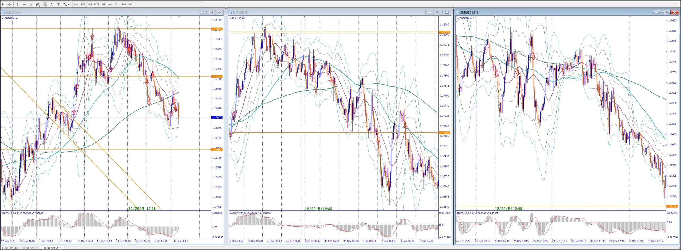Pick the trendline drawing tool
The height and width of the screenshot is (250, 681).
(x=31, y=4)
